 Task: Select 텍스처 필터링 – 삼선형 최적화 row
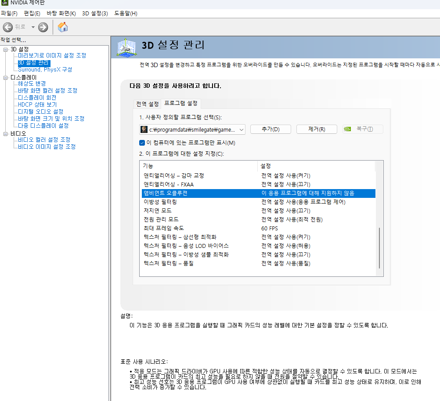pyautogui.click(x=259, y=237)
